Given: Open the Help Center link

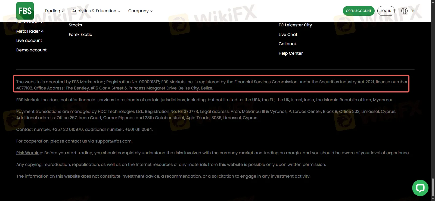Looking at the screenshot, I should pos(291,53).
